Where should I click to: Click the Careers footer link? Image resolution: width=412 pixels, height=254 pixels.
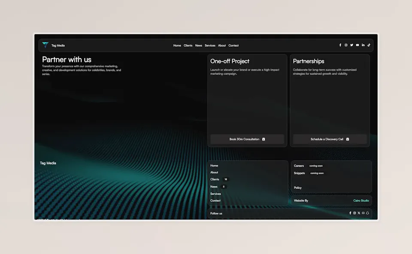click(299, 166)
